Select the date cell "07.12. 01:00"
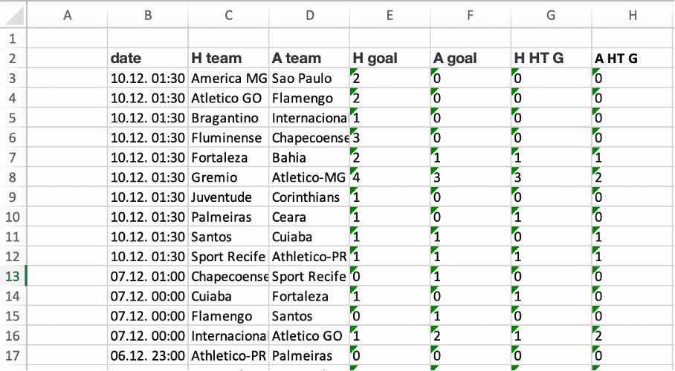This screenshot has height=371, width=675. [x=147, y=277]
